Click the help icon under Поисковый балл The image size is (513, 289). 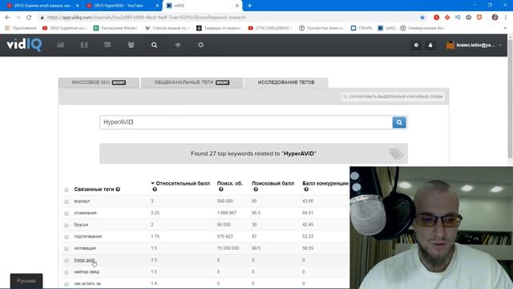[x=256, y=189]
